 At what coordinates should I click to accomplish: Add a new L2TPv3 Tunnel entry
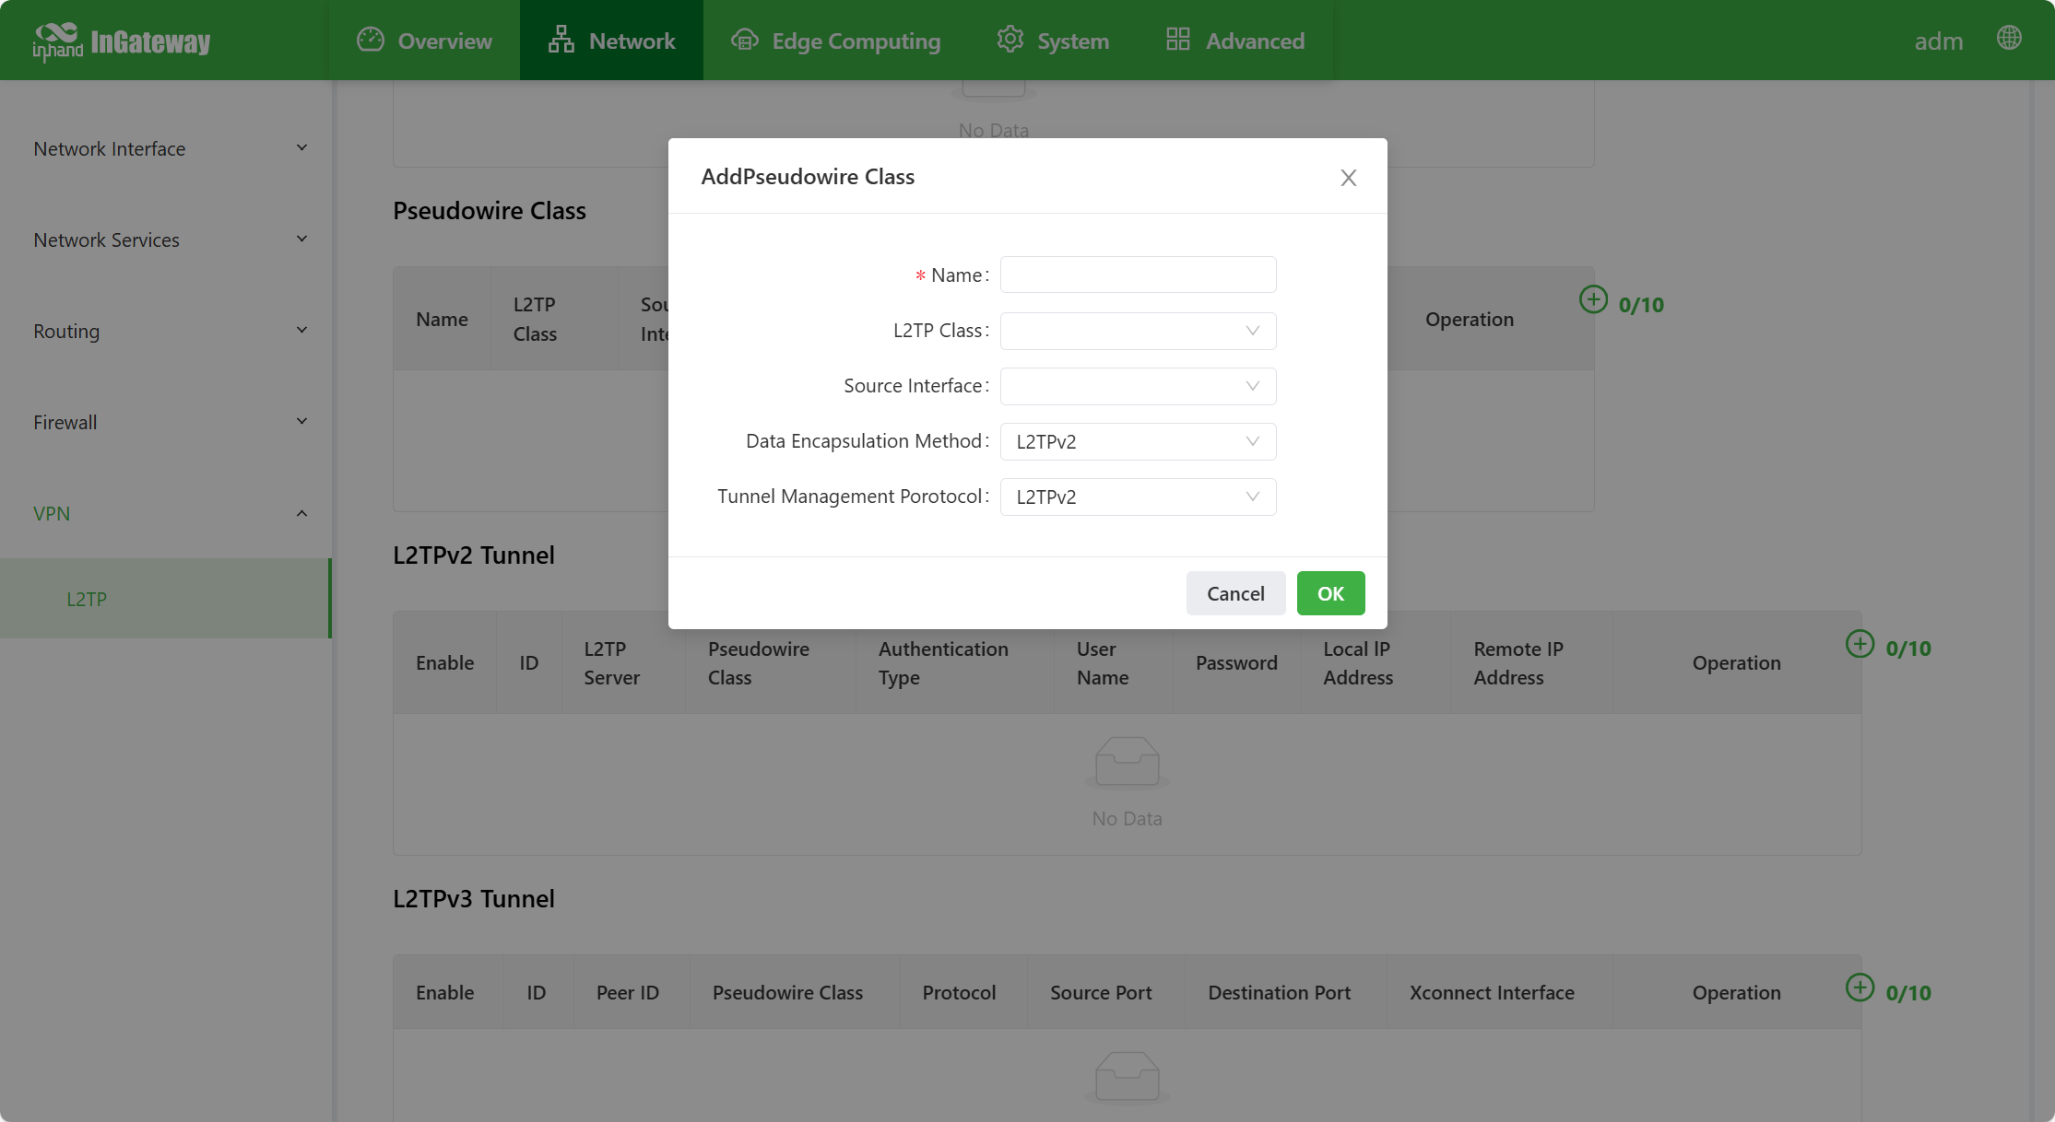1860,988
